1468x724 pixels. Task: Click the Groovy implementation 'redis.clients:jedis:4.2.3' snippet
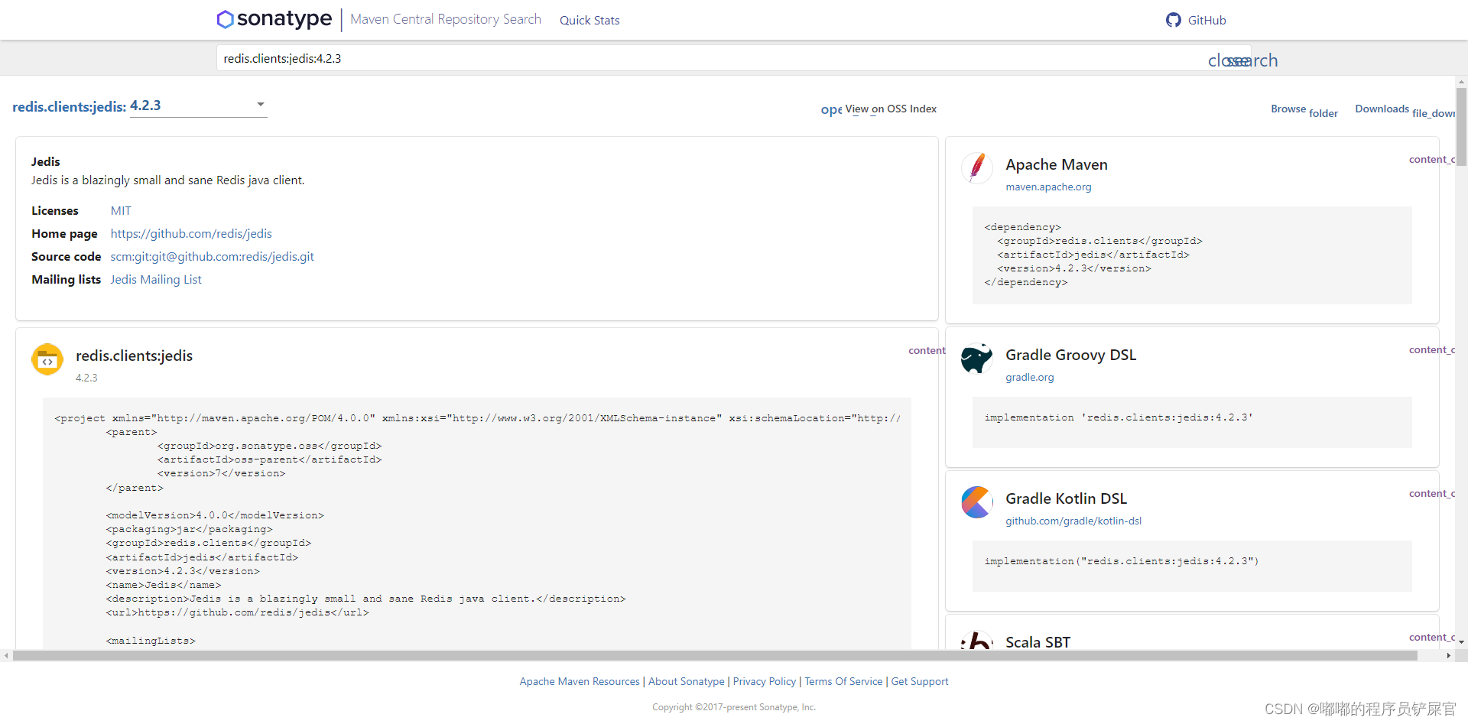click(x=1119, y=417)
